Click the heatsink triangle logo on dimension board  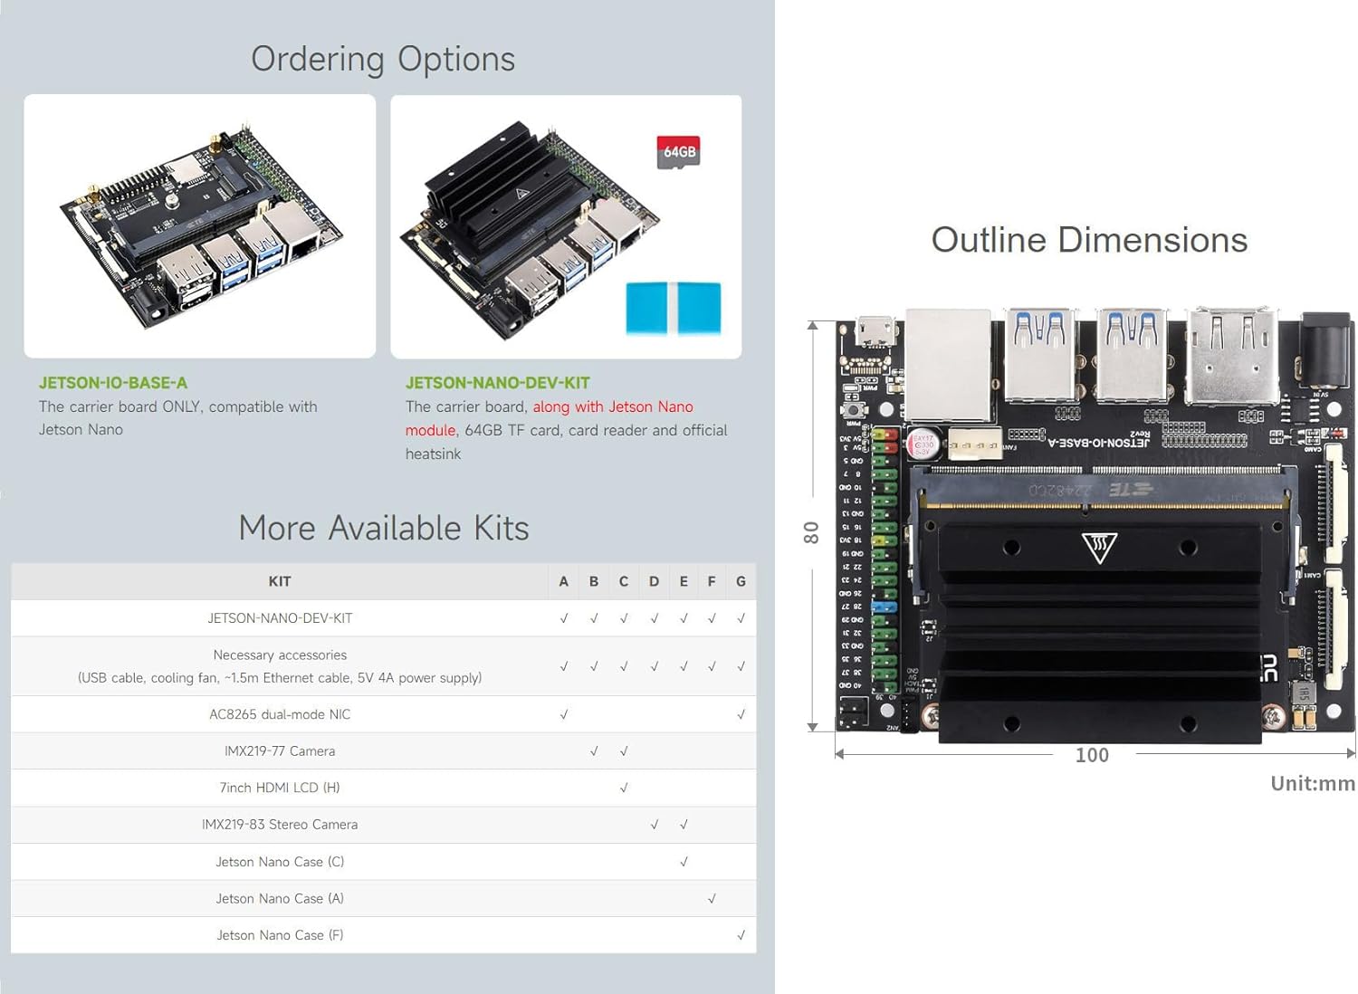[1099, 547]
